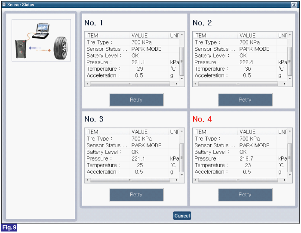Click the Sensor Status window title icon
The width and height of the screenshot is (301, 233).
[4, 4]
